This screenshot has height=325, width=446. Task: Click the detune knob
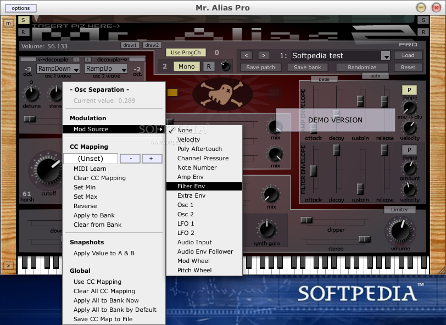(31, 94)
